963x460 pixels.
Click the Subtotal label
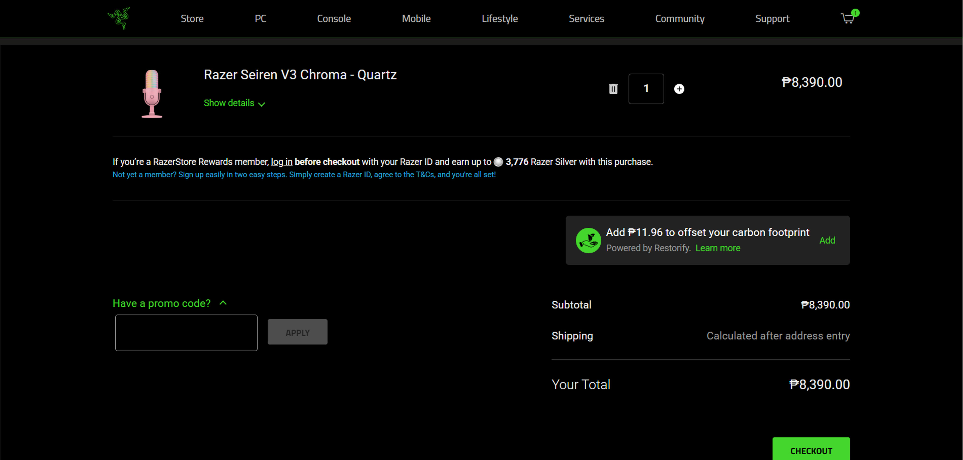pyautogui.click(x=571, y=305)
